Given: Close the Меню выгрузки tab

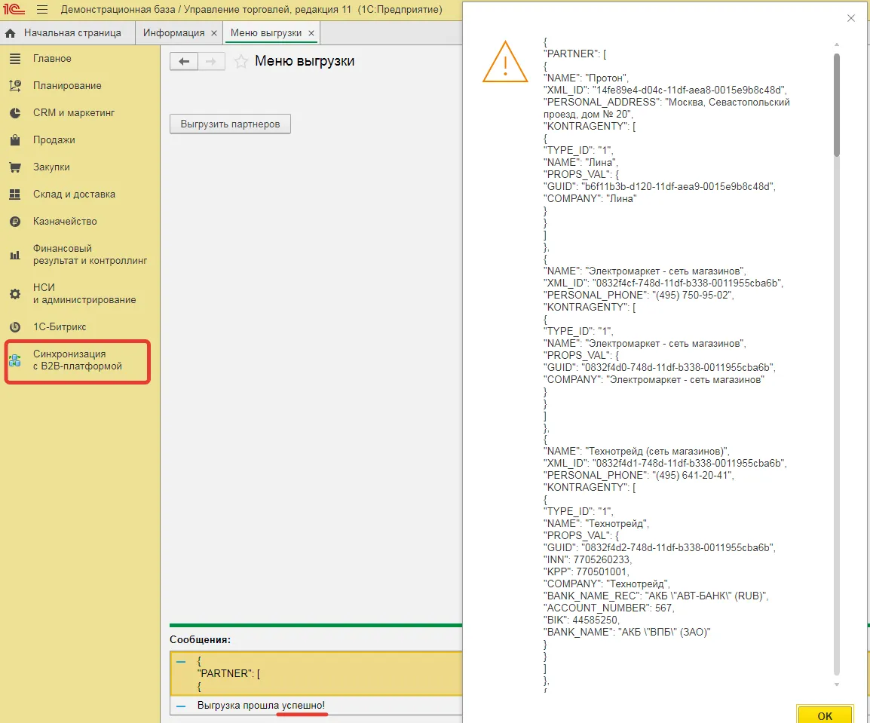Looking at the screenshot, I should (311, 33).
